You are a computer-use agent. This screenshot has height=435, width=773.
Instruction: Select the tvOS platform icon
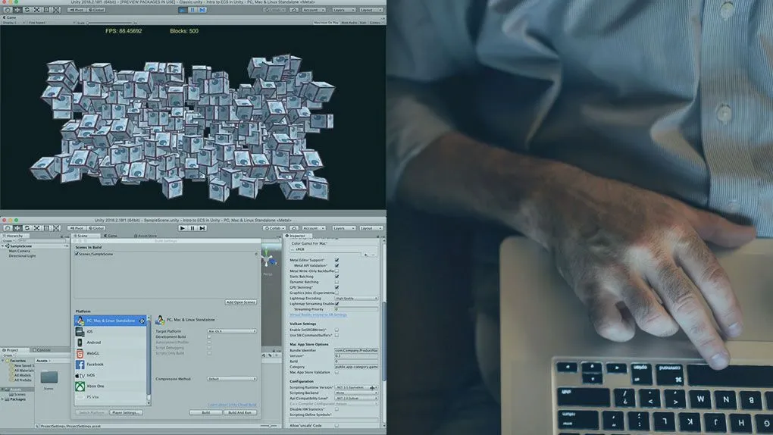80,375
